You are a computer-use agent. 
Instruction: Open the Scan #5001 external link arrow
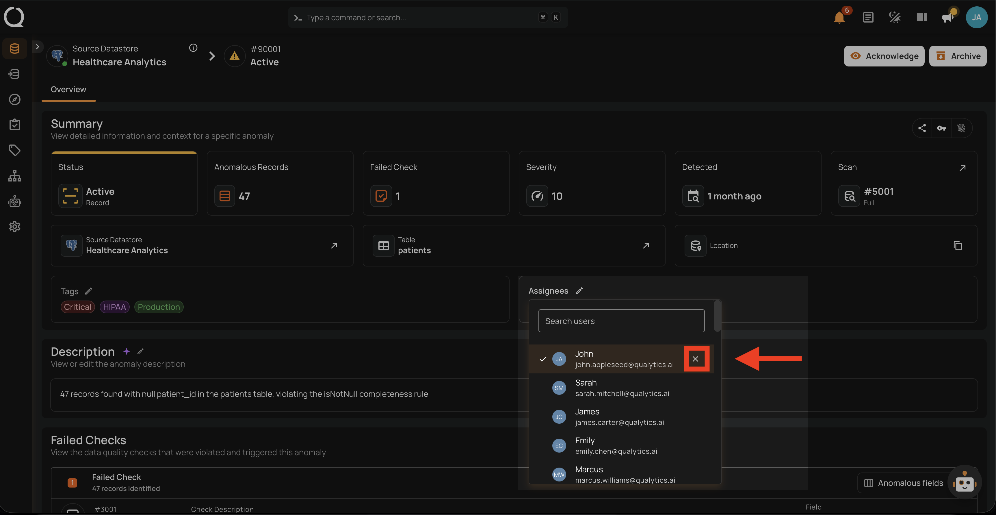(x=962, y=168)
